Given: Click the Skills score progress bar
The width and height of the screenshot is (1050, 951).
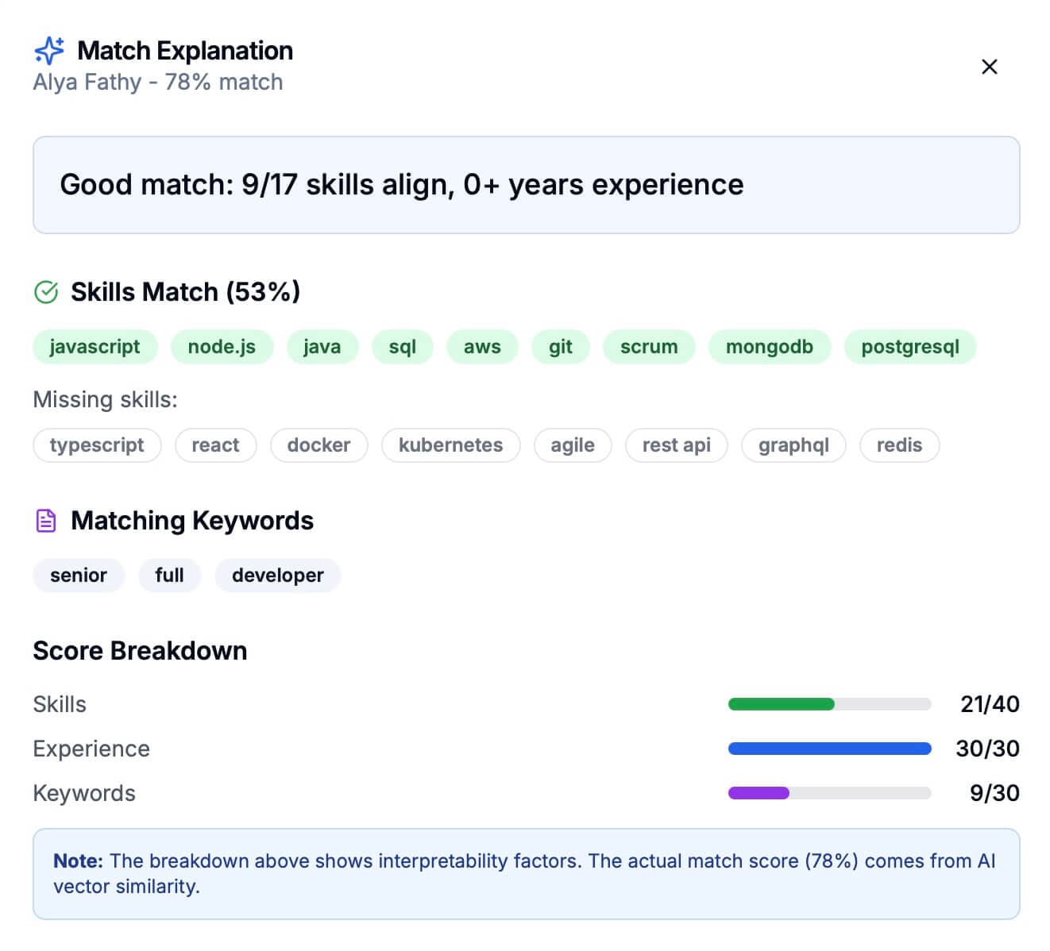Looking at the screenshot, I should click(x=828, y=704).
